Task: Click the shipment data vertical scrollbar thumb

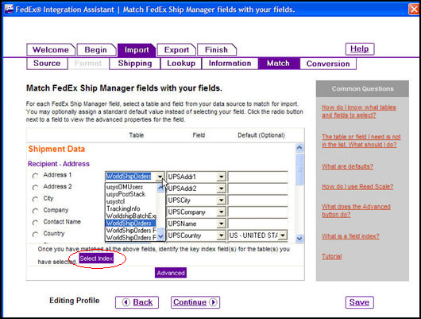Action: 299,169
